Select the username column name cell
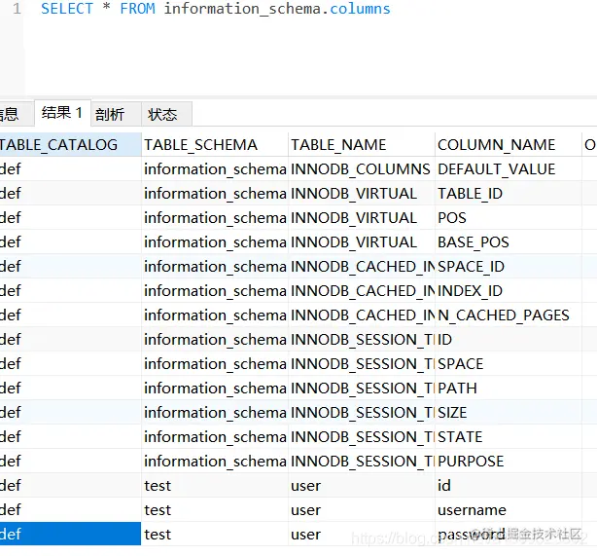 pos(508,510)
